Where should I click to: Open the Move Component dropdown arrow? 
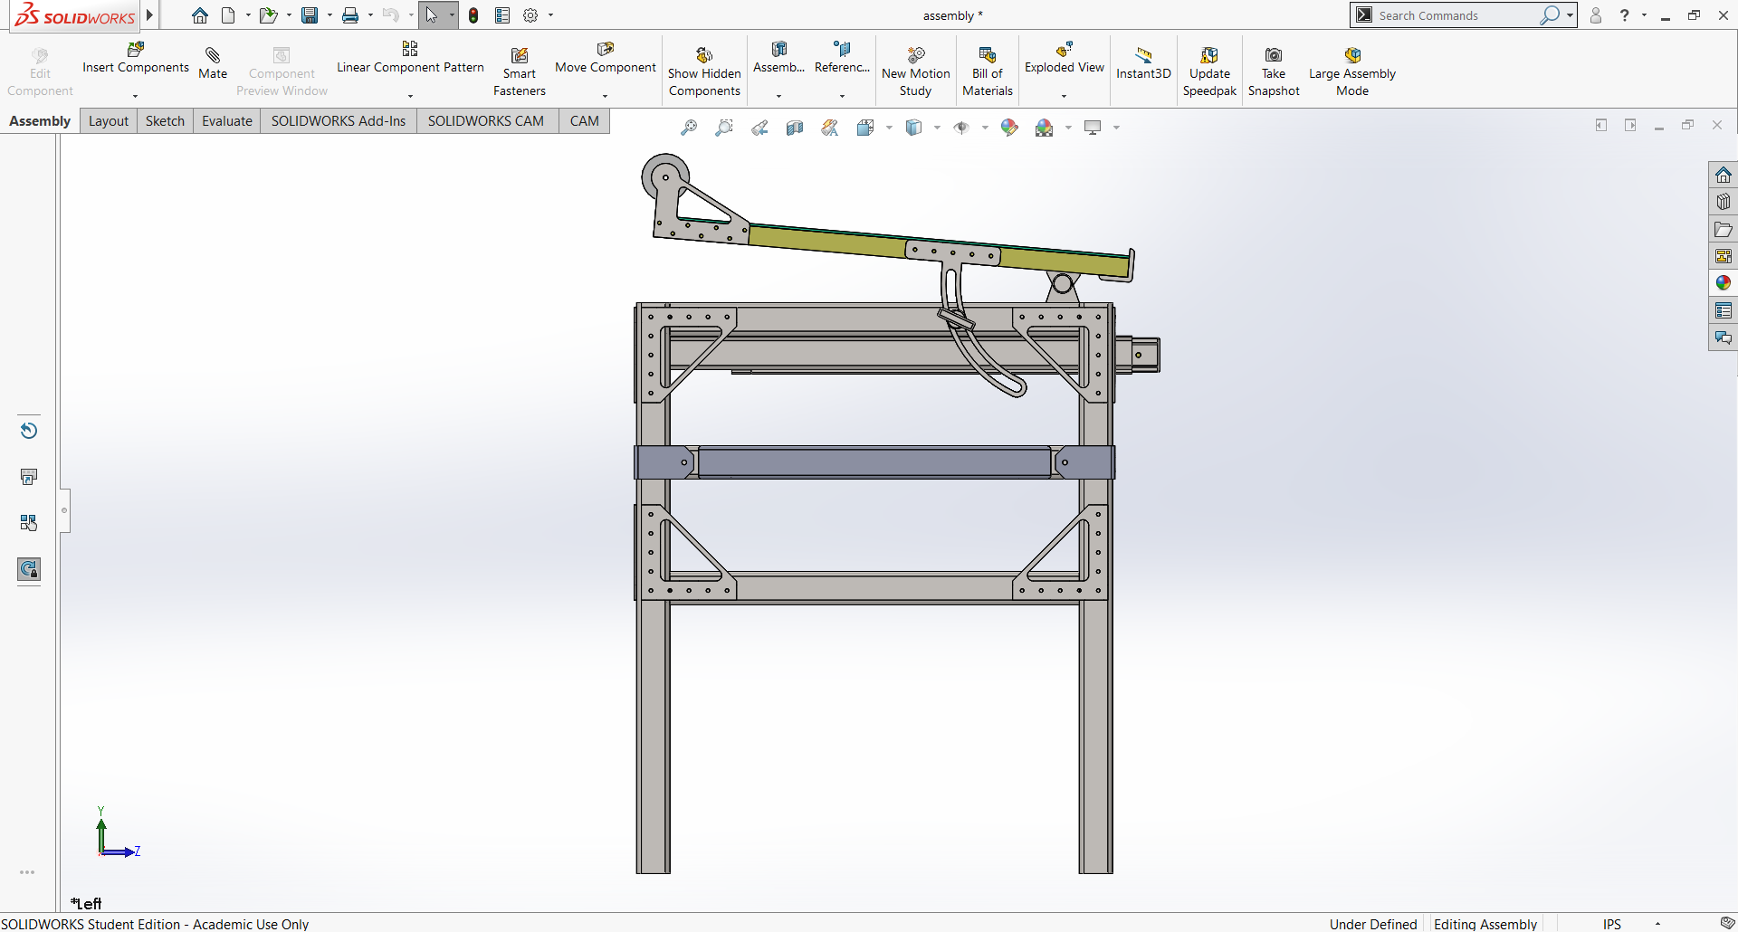pos(606,96)
